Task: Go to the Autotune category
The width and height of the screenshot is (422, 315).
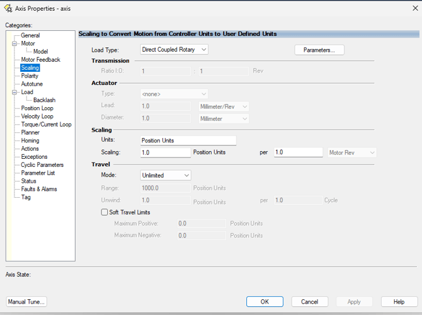Action: click(x=31, y=84)
